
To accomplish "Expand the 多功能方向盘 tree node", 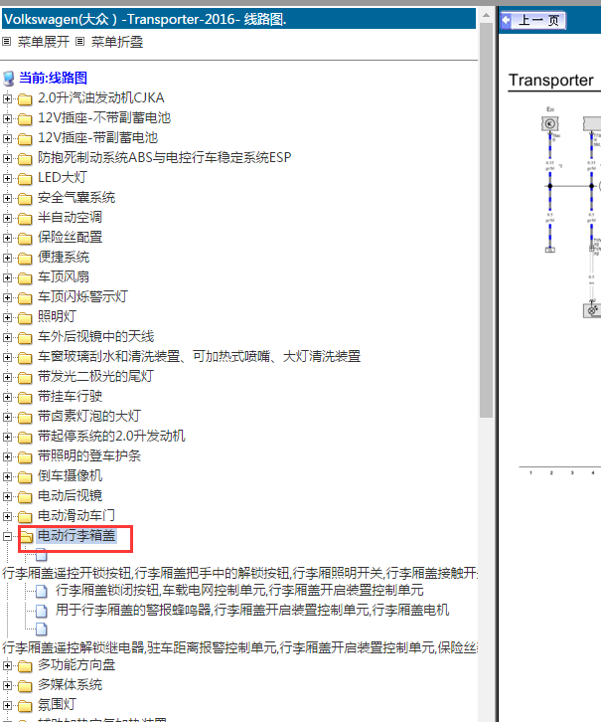I will 7,666.
